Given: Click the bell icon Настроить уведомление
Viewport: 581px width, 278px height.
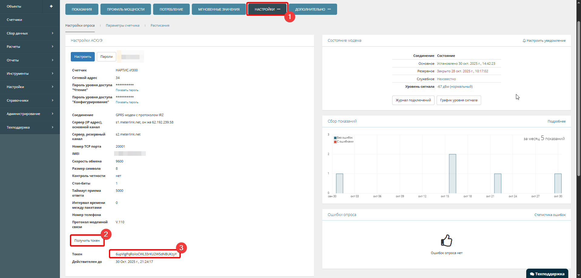Looking at the screenshot, I should click(x=524, y=41).
